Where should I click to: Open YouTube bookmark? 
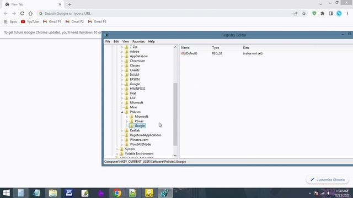30,21
